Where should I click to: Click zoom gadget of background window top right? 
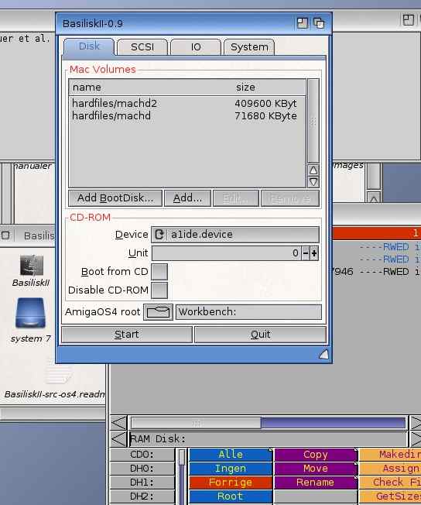[408, 20]
